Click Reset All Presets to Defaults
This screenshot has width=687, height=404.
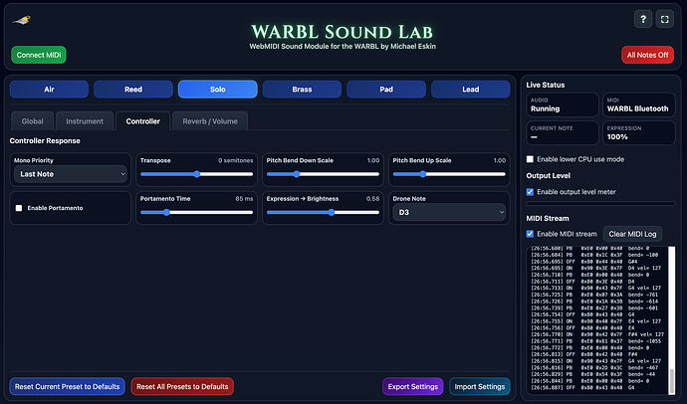point(182,386)
